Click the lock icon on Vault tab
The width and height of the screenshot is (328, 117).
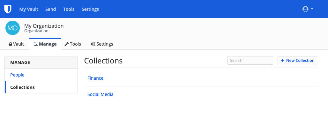pos(11,44)
